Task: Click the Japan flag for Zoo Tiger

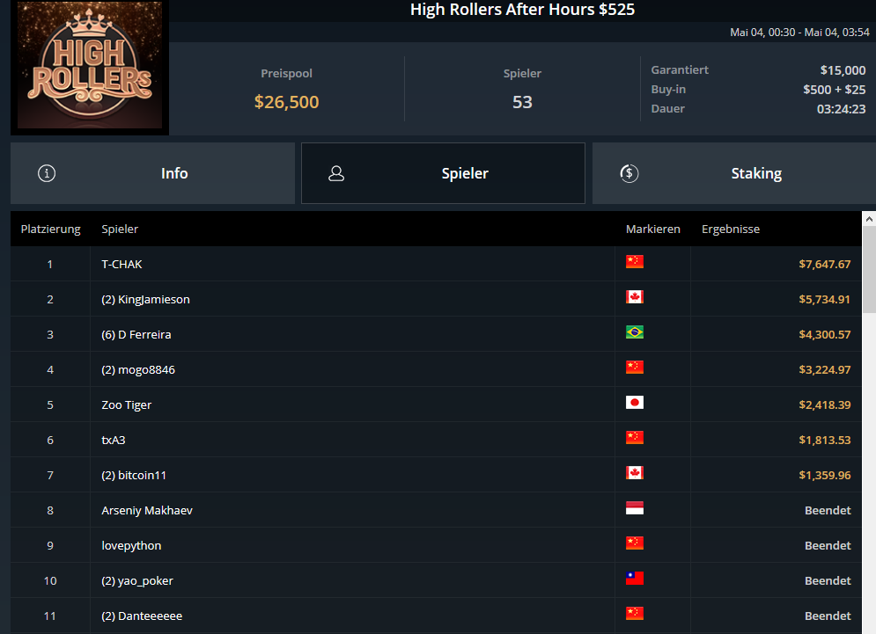Action: tap(635, 403)
